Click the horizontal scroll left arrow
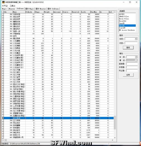 click(3, 140)
